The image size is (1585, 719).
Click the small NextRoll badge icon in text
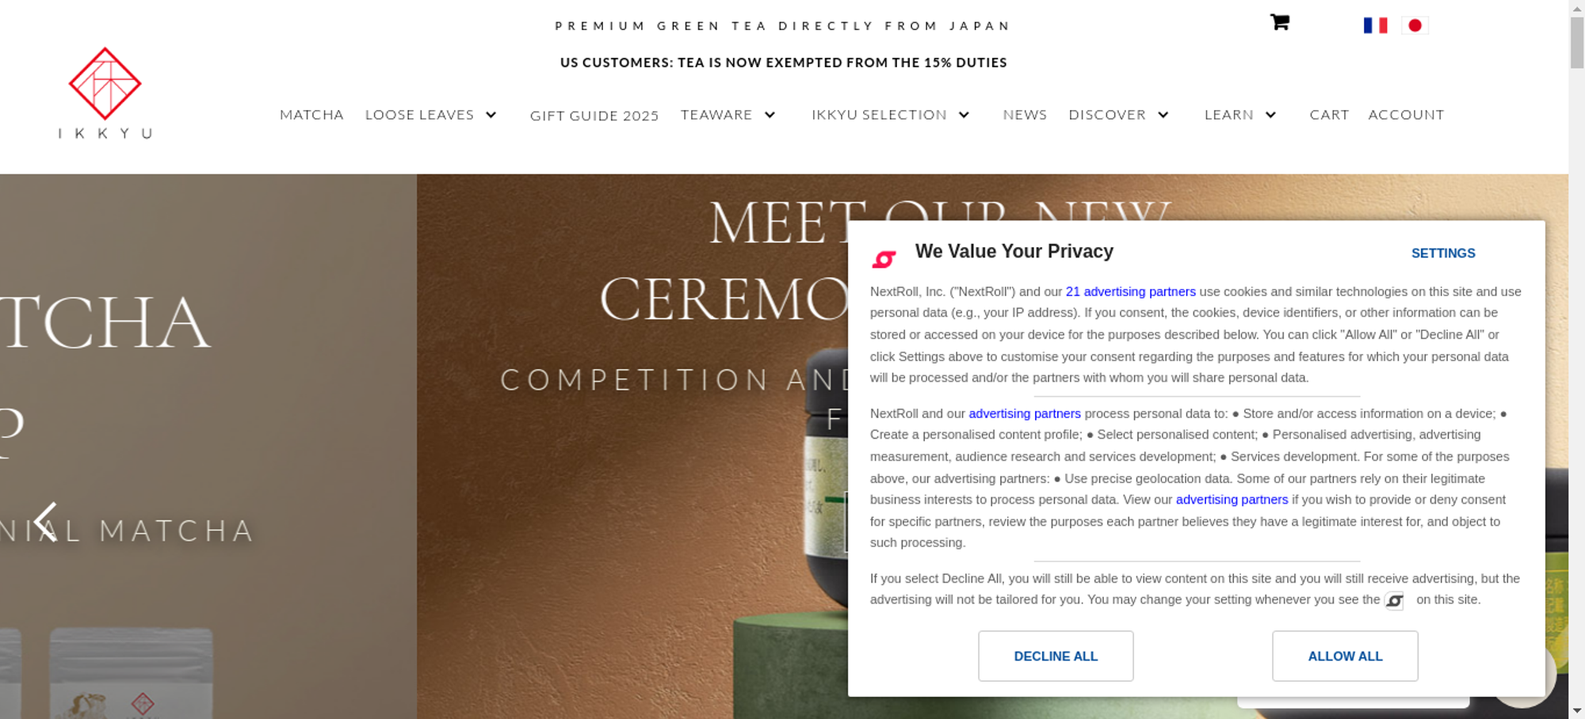[x=1394, y=601]
